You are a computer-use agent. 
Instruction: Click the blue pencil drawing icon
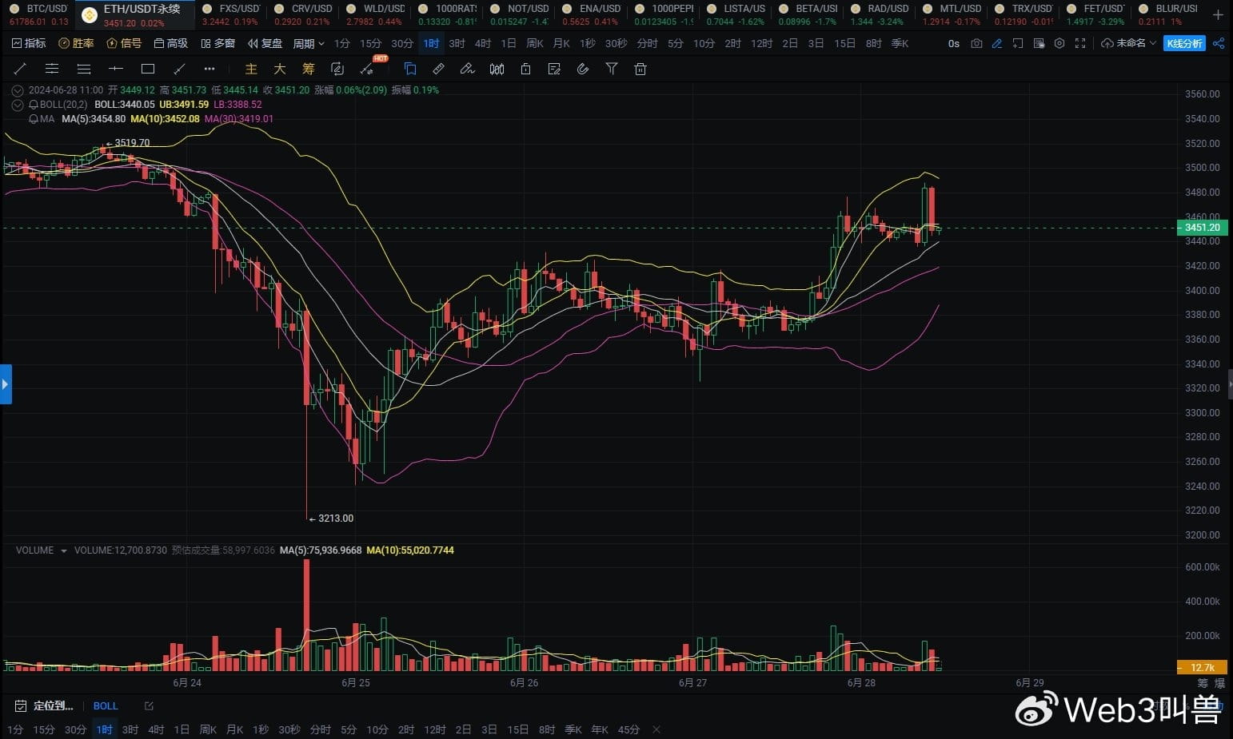click(997, 43)
